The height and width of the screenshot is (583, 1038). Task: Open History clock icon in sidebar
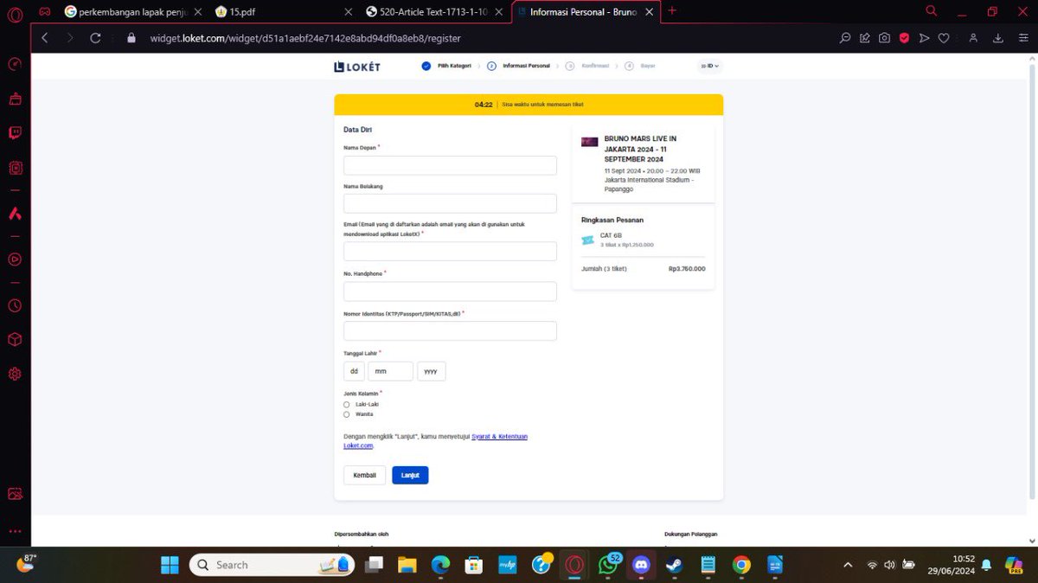click(x=15, y=305)
